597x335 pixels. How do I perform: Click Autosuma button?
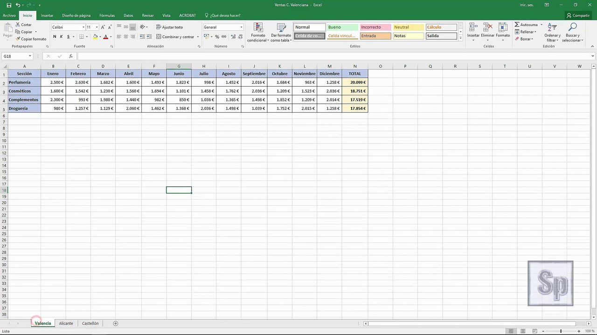tap(526, 25)
